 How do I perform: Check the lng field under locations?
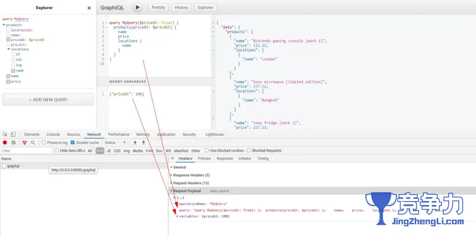(x=13, y=65)
